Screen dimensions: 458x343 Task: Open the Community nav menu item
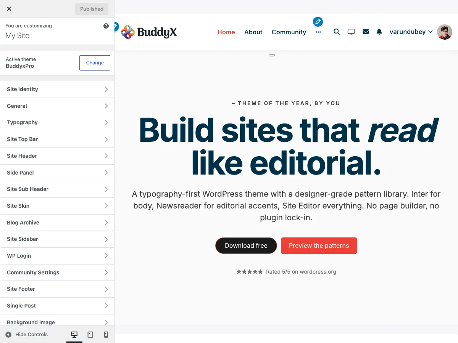coord(289,32)
